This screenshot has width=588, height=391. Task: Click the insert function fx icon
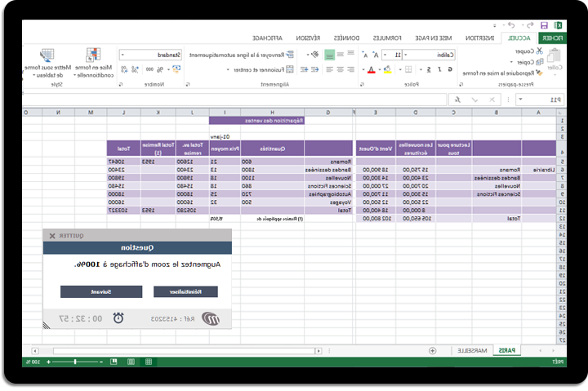point(457,100)
